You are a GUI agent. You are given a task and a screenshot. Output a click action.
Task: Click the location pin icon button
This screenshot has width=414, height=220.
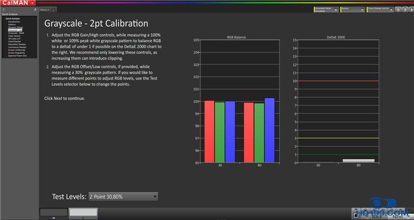tap(398, 9)
